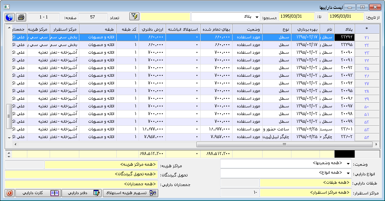Click the vertical scrollbar thumb of the grid

point(9,116)
